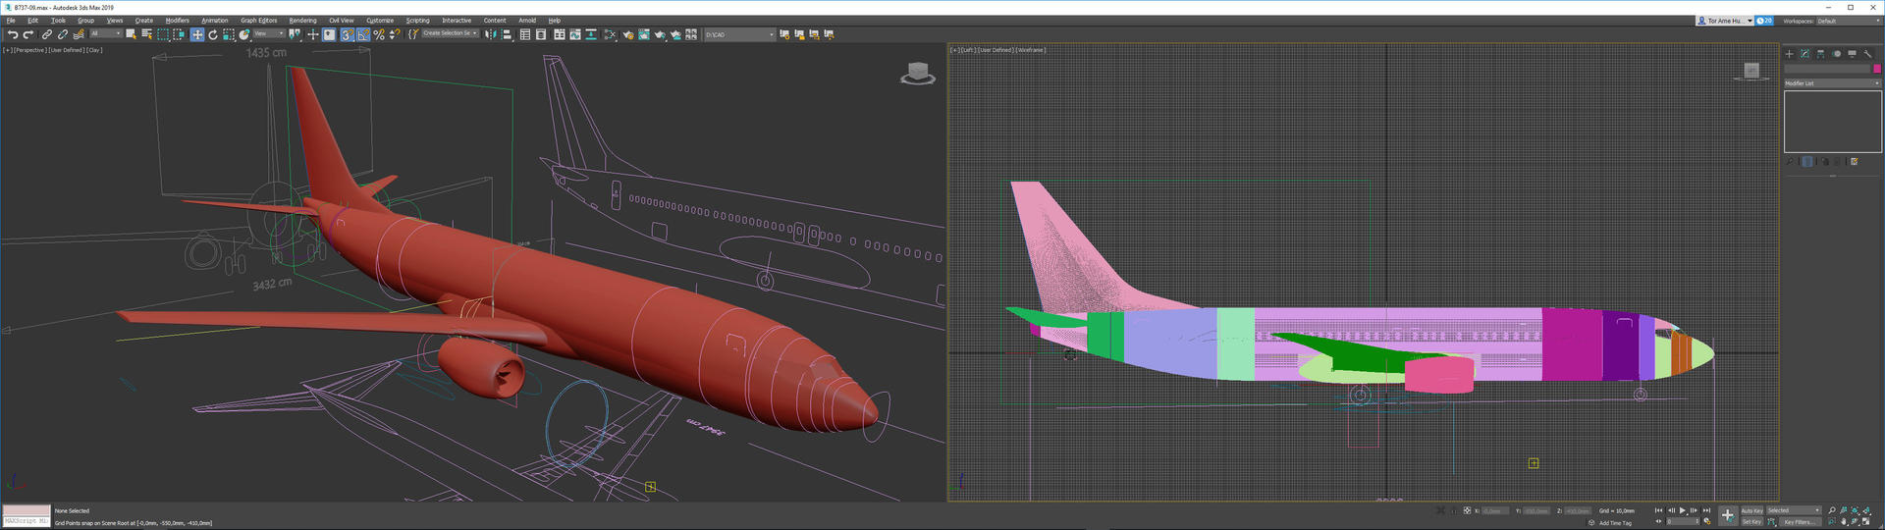1885x530 pixels.
Task: Select the Select and Move tool
Action: (x=197, y=34)
